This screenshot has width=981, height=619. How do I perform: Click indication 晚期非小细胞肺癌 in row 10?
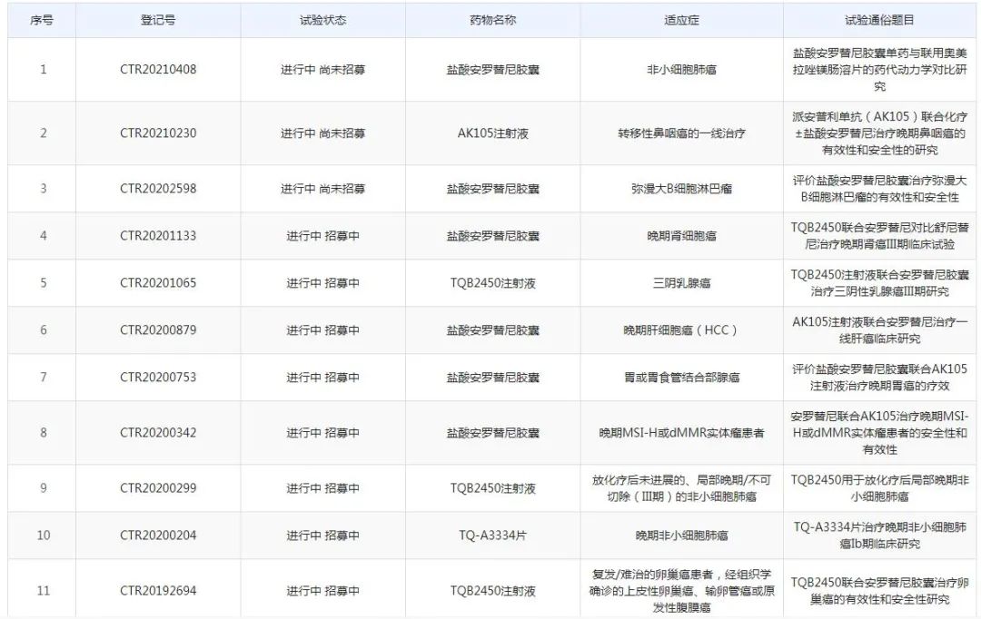[681, 535]
